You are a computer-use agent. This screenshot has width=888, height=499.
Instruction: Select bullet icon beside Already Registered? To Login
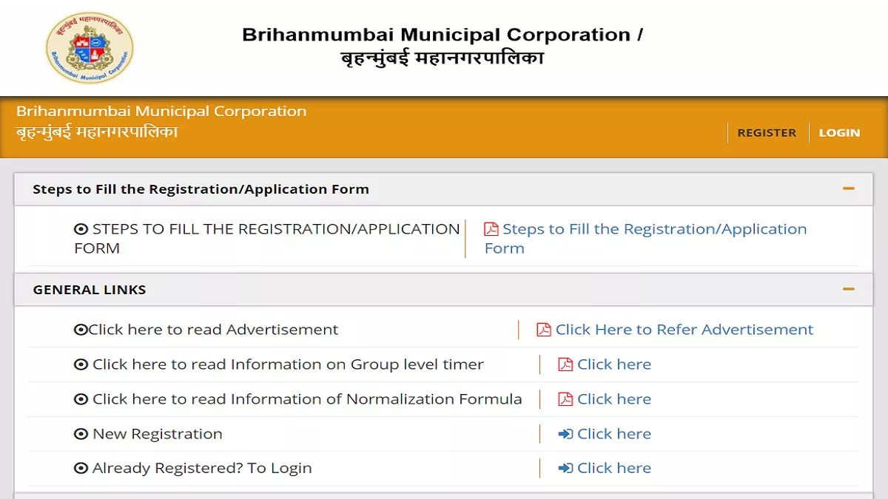tap(81, 468)
